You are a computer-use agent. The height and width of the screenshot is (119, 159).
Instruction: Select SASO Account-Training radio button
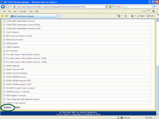pyautogui.click(x=4, y=73)
